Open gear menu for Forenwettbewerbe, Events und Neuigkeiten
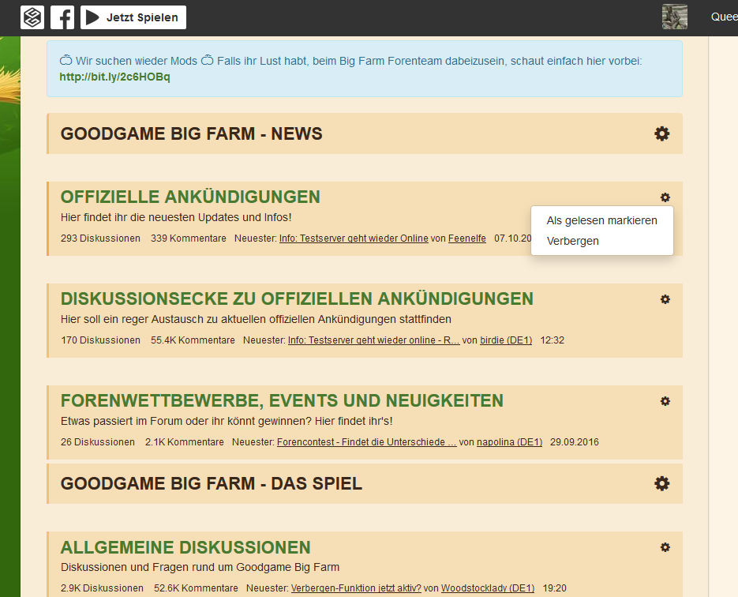The height and width of the screenshot is (597, 738). (665, 401)
